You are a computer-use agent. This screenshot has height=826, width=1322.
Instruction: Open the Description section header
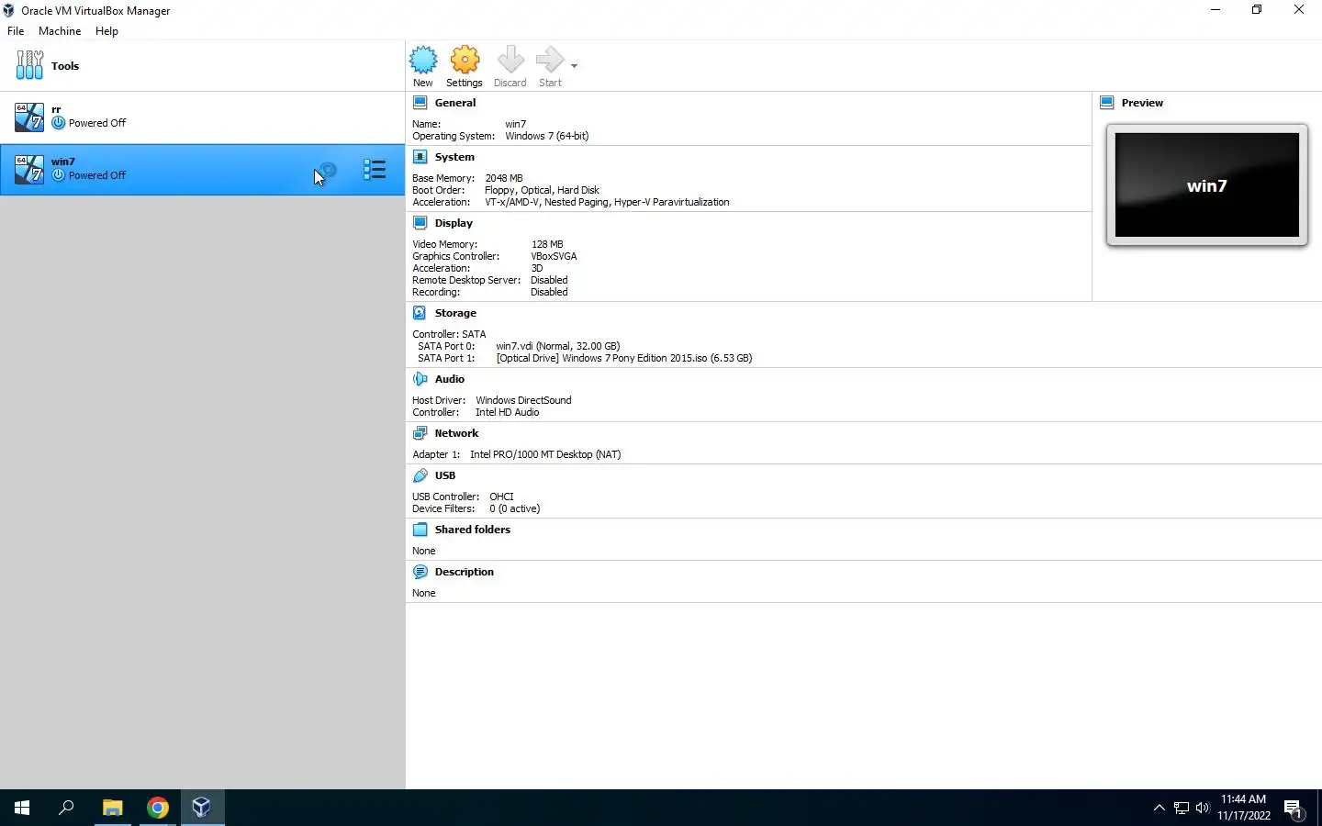(x=465, y=572)
